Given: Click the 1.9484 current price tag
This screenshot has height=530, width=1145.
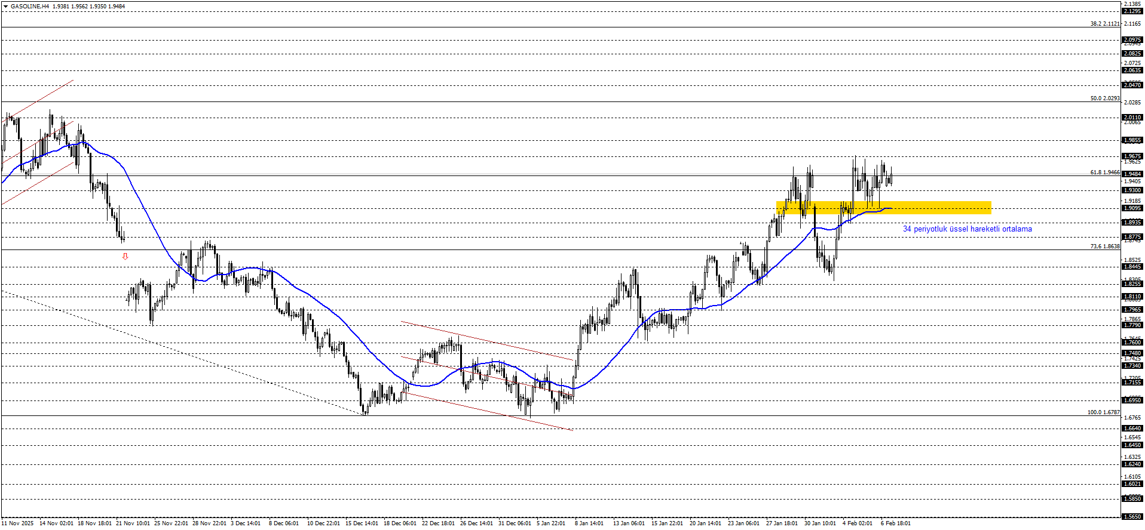Looking at the screenshot, I should click(1132, 174).
